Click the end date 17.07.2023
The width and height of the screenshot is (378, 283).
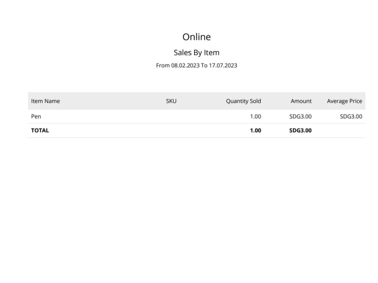[x=223, y=65]
